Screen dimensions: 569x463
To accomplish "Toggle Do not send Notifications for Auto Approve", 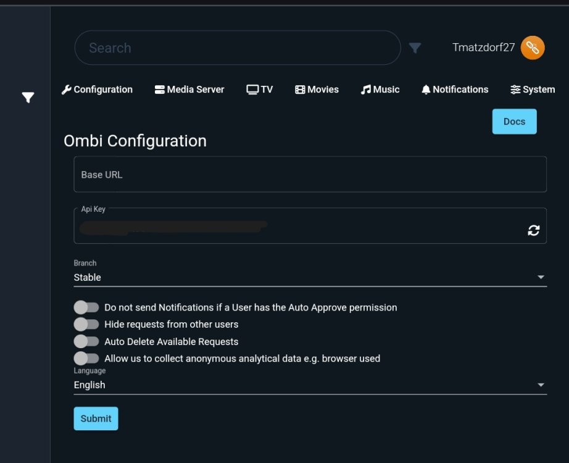I will [x=86, y=307].
